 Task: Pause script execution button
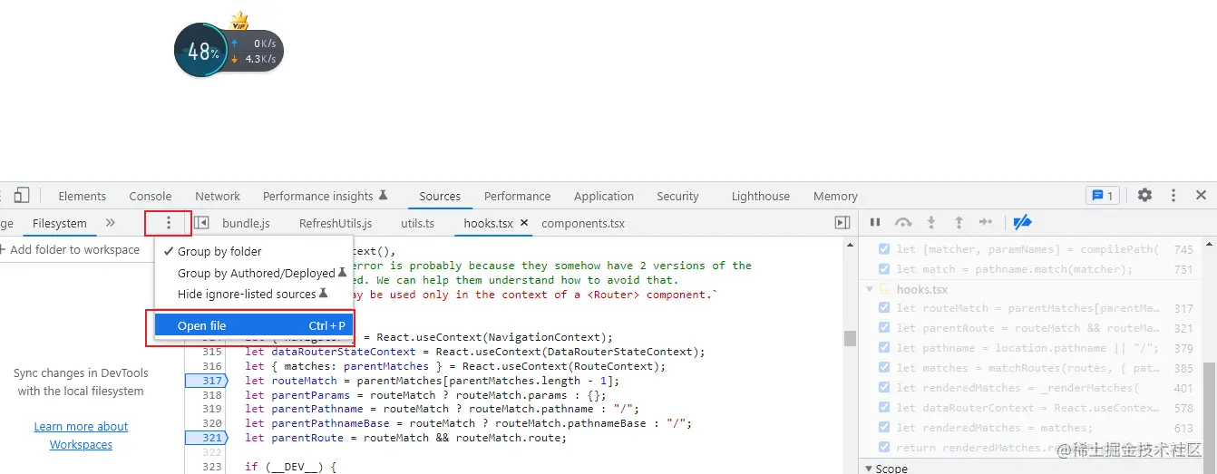point(875,222)
